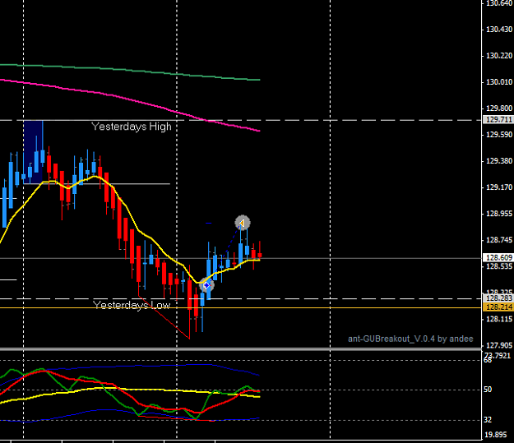This screenshot has width=514, height=443.
Task: Click the indicator level 32 label
Action: tap(488, 420)
